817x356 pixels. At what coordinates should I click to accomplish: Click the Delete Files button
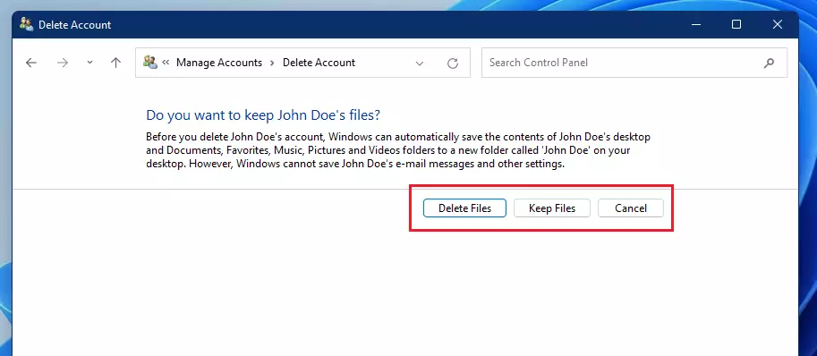pos(464,208)
